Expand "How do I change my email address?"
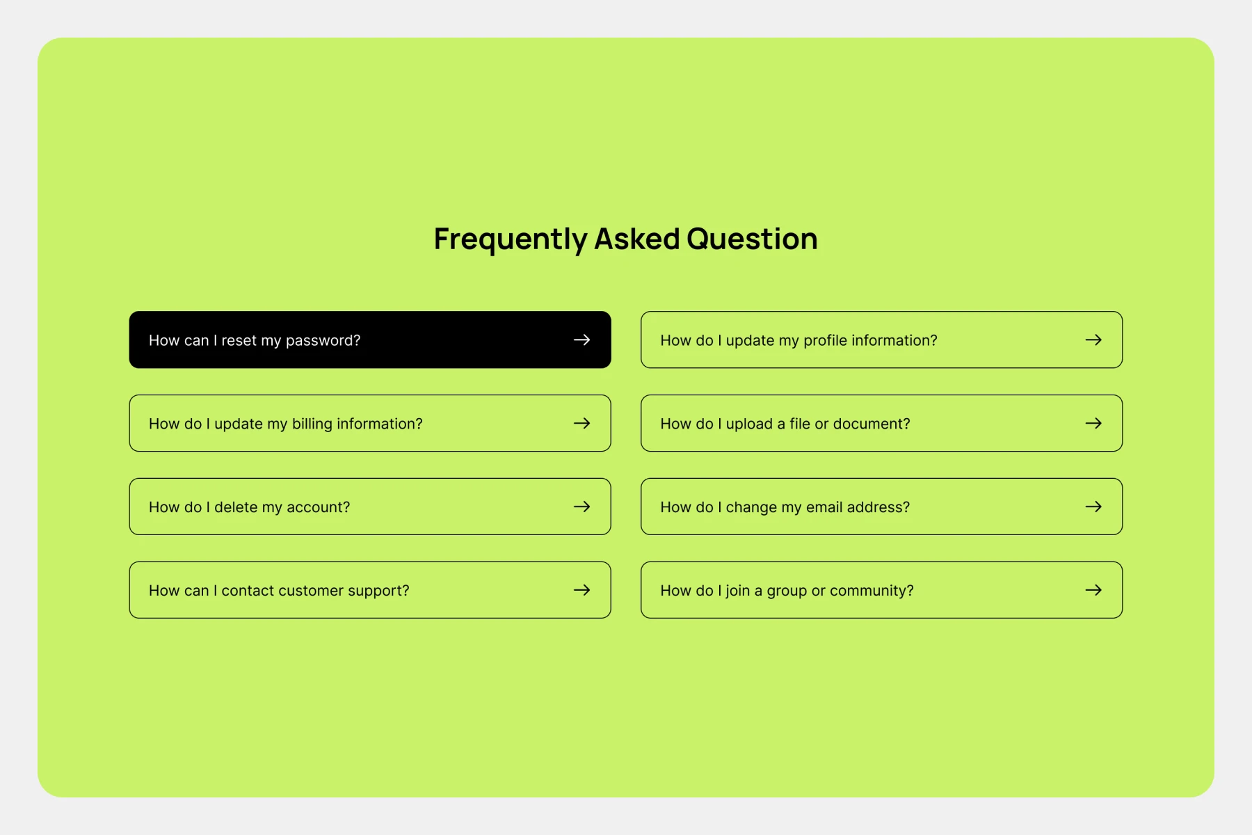Viewport: 1252px width, 835px height. click(785, 507)
